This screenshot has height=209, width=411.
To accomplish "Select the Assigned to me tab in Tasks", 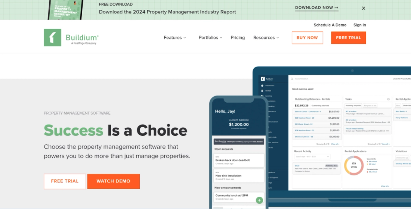I will click(x=370, y=105).
